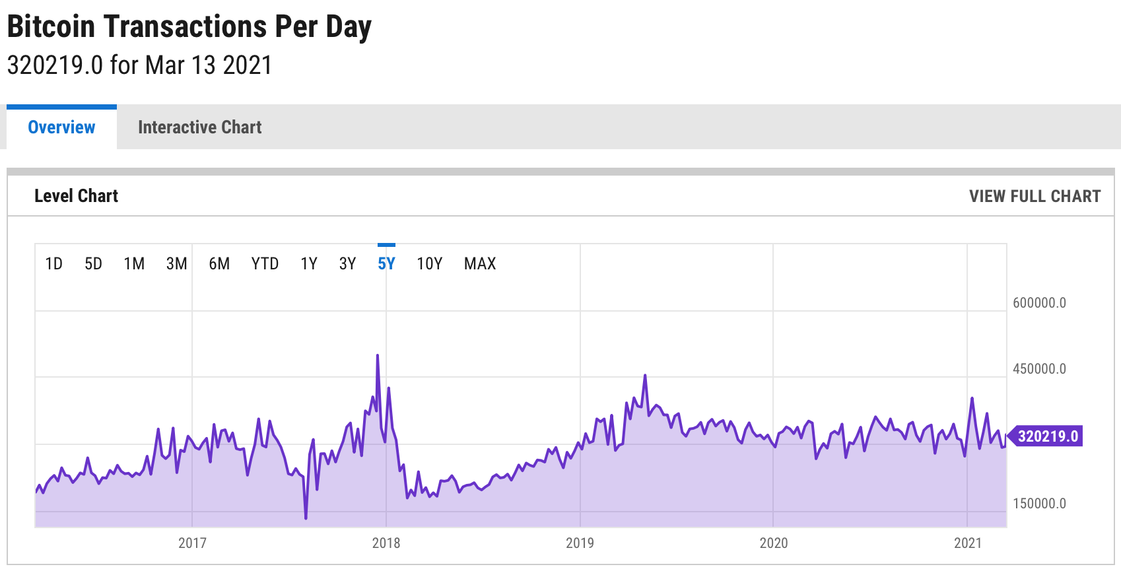Click the 450000.0 y-axis label
The height and width of the screenshot is (577, 1121).
[x=1039, y=369]
